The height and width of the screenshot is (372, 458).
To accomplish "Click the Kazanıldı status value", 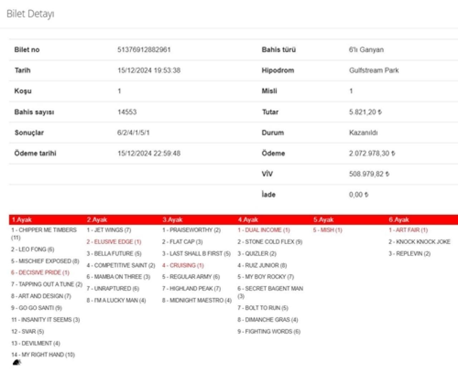I will 363,133.
